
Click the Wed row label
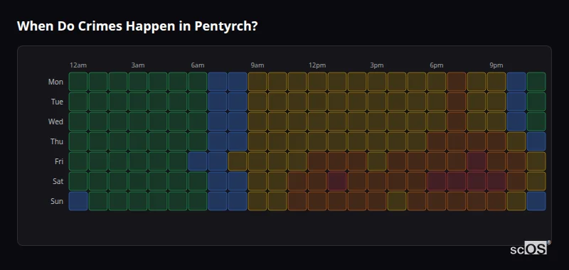(x=55, y=121)
